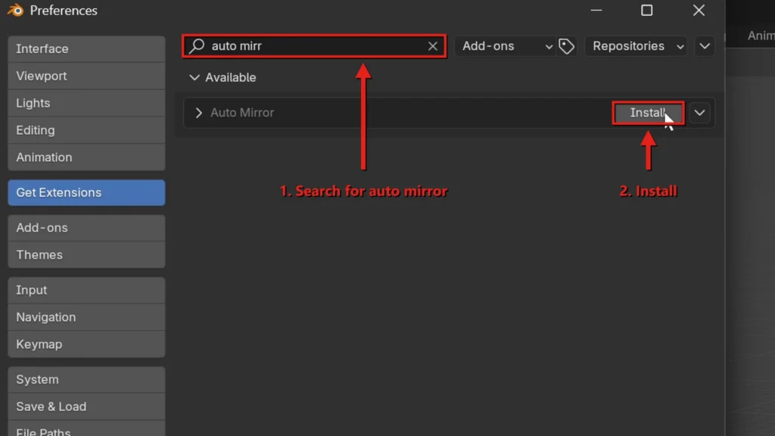775x436 pixels.
Task: Open File Paths preferences
Action: [86, 428]
